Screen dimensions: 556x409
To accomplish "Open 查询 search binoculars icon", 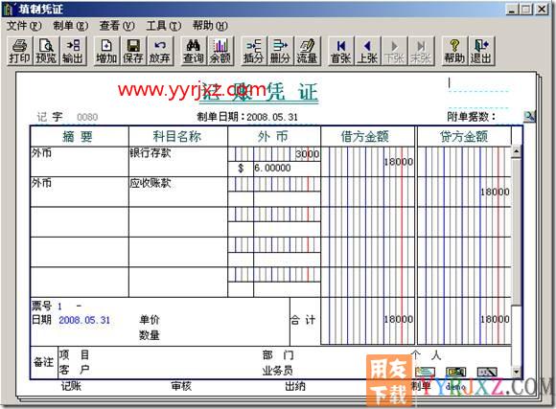I will (194, 51).
